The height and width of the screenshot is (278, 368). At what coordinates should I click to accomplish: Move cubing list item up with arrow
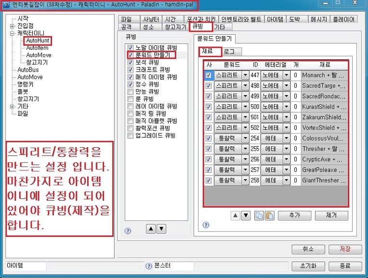(151, 228)
